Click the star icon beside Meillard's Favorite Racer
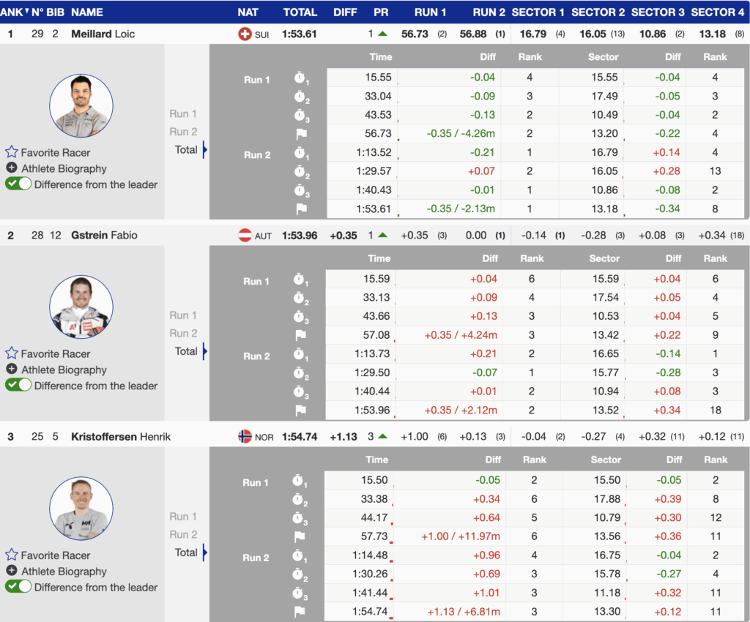 click(x=12, y=152)
